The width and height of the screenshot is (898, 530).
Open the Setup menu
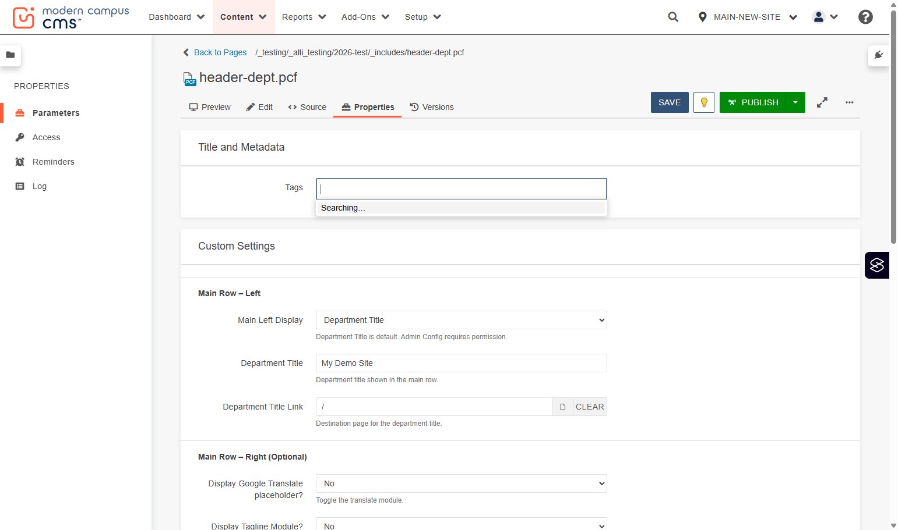pos(422,17)
